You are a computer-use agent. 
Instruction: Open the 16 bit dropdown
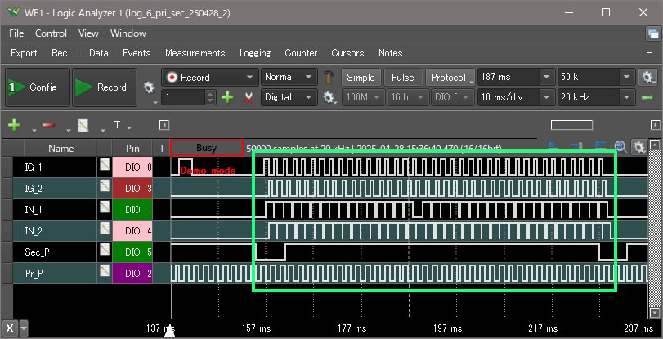408,98
